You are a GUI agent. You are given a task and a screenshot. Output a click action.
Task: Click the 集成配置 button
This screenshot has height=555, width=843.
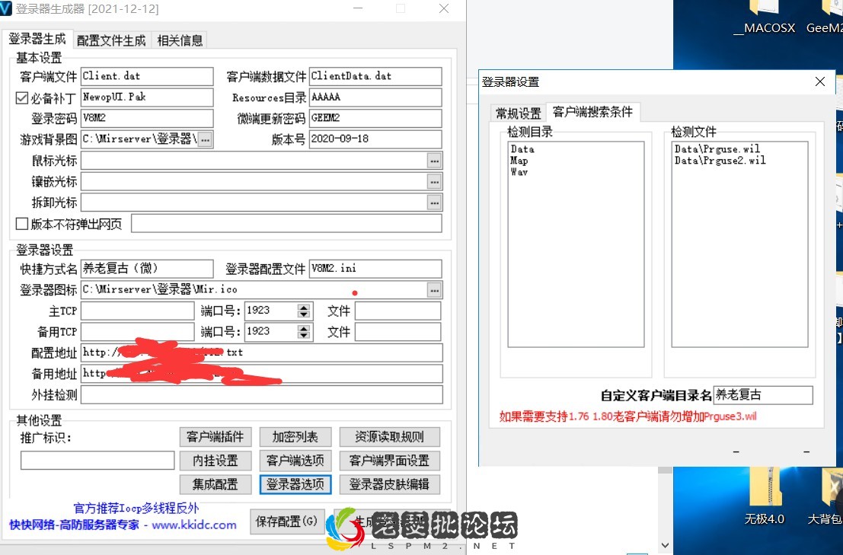215,484
